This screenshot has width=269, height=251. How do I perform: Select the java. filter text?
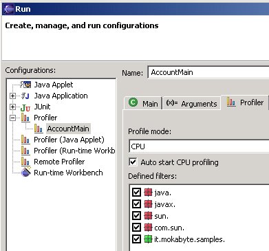point(162,193)
